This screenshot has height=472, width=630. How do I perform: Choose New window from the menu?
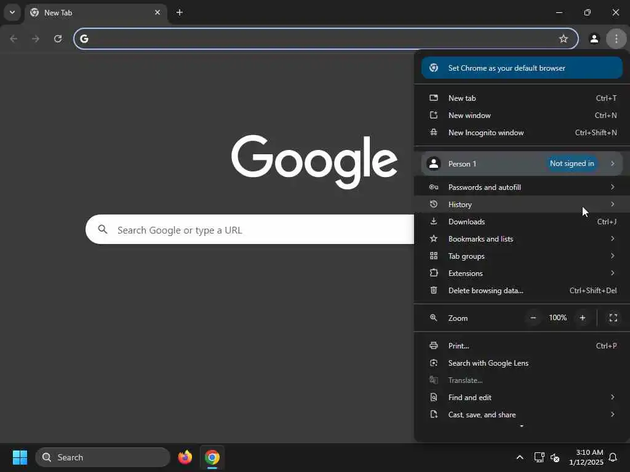(522, 115)
